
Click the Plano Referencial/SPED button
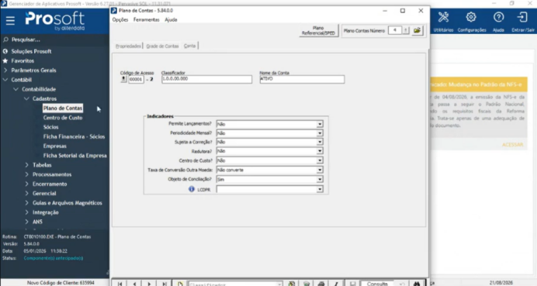click(x=318, y=30)
